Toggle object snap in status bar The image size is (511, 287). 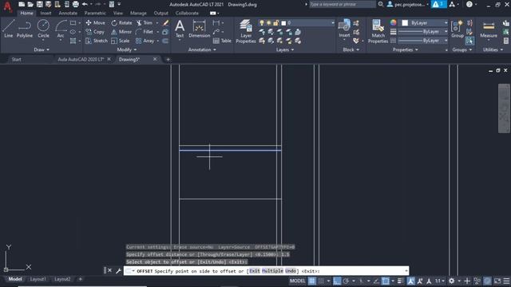point(385,281)
